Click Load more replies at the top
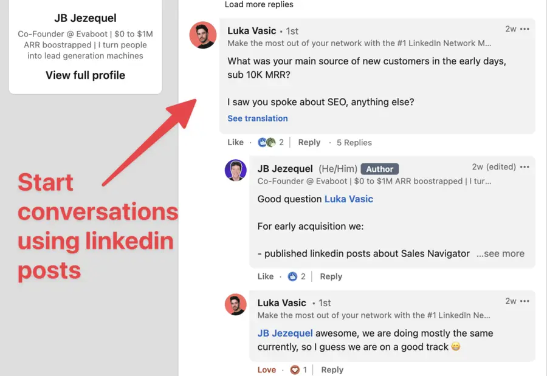Image resolution: width=547 pixels, height=376 pixels. (x=259, y=4)
